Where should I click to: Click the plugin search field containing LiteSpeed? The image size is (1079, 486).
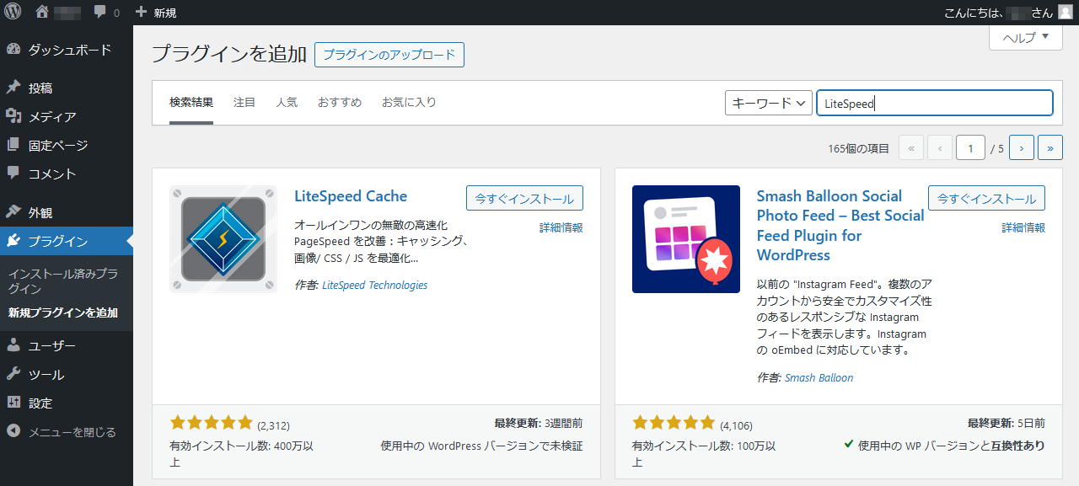click(x=935, y=103)
